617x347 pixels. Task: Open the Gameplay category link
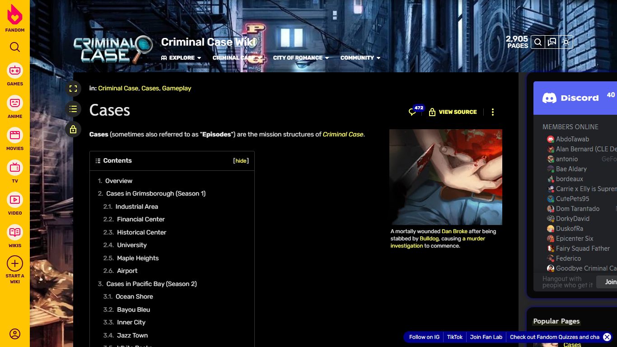(x=177, y=88)
